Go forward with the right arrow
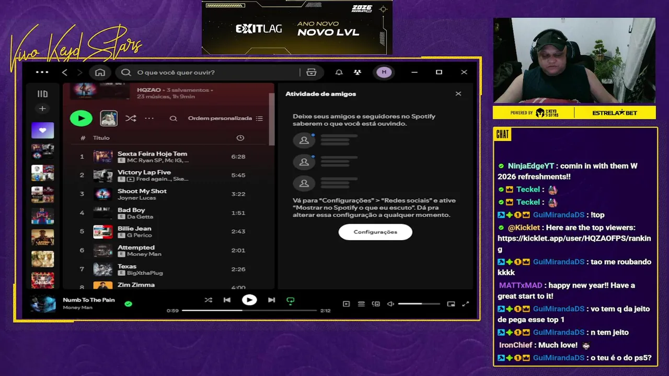The image size is (669, 376). point(79,72)
